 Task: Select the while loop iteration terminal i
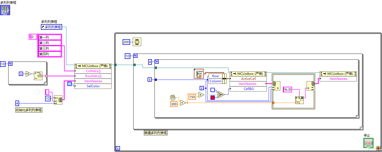tap(118, 148)
